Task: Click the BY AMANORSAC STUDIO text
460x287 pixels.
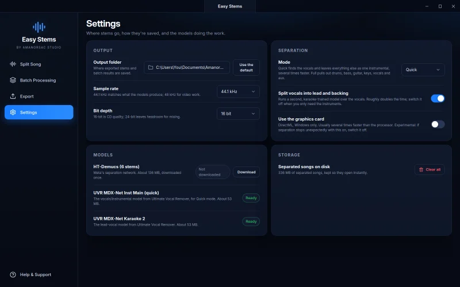Action: tap(39, 47)
